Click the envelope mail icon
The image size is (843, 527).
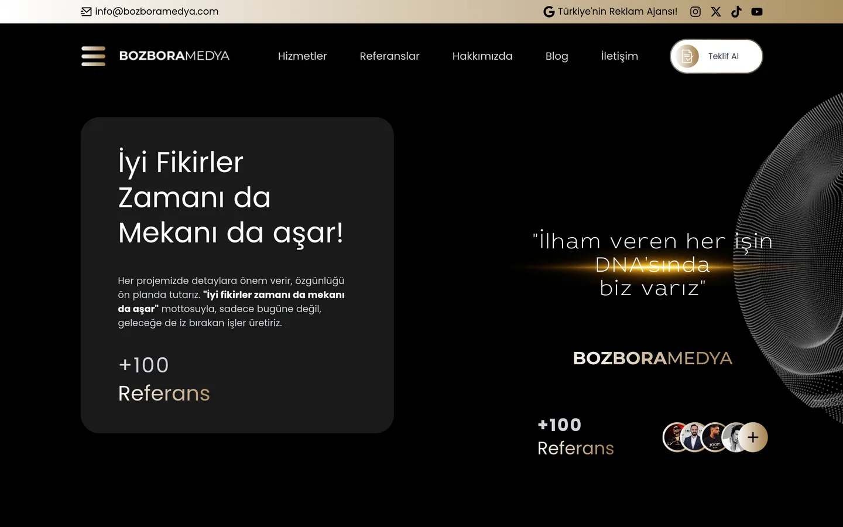86,12
